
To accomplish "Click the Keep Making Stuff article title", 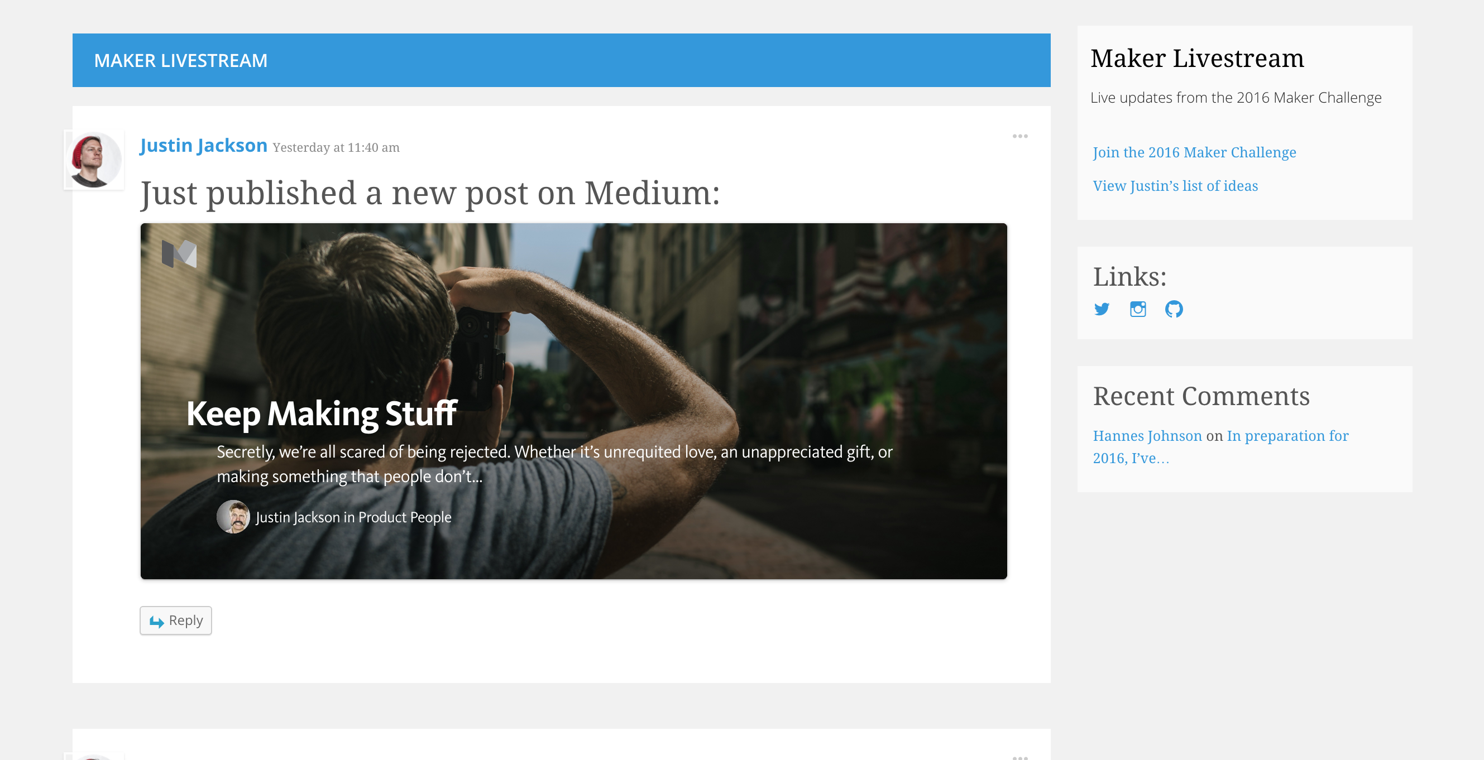I will coord(322,413).
